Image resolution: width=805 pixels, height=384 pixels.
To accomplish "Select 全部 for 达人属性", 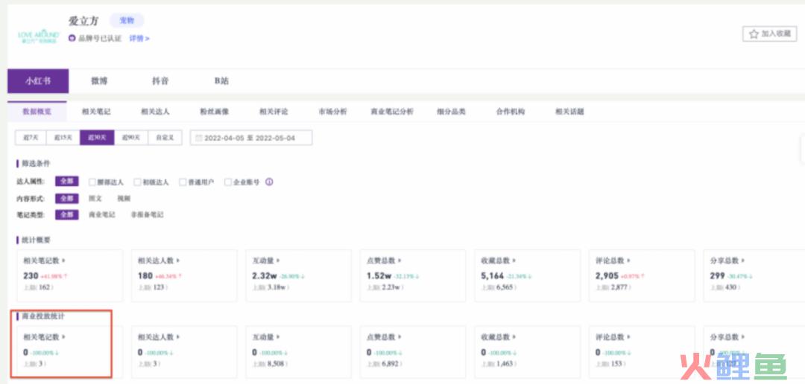I will coord(67,182).
